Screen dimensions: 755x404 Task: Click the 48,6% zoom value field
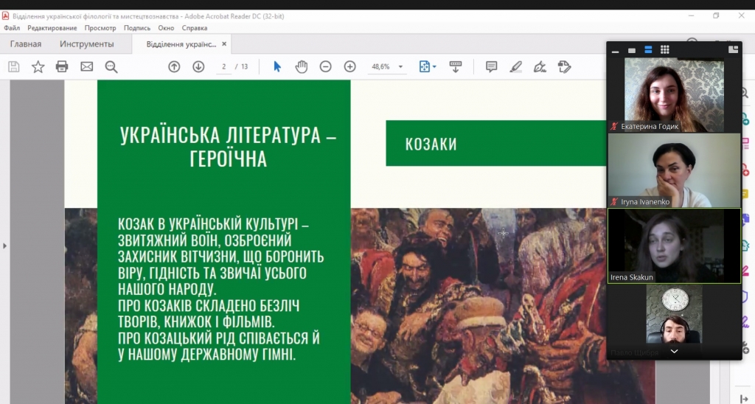coord(380,66)
